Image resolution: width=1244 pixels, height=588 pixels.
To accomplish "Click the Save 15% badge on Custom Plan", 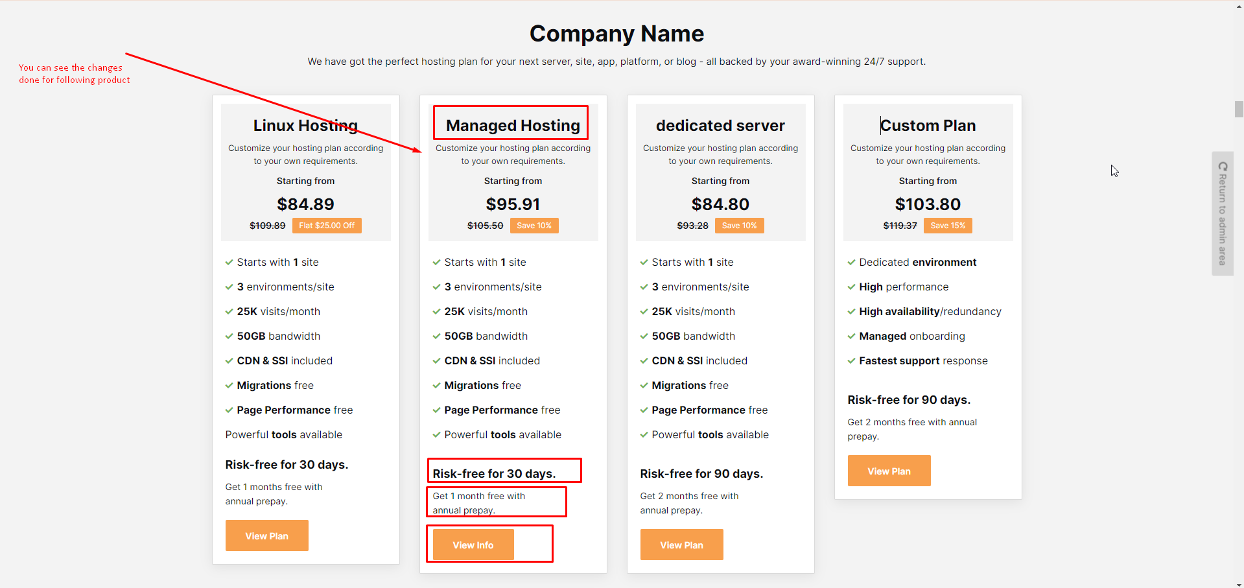I will point(947,226).
